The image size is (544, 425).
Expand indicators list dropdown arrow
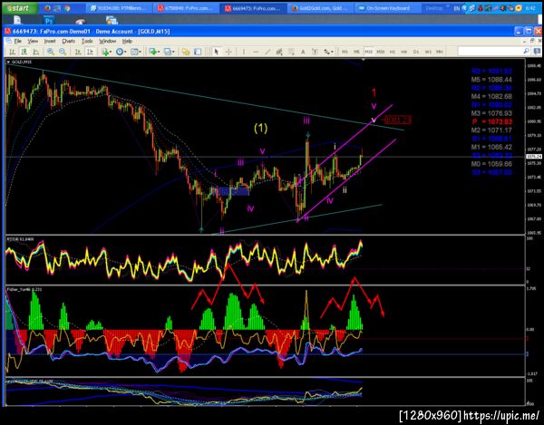point(111,52)
